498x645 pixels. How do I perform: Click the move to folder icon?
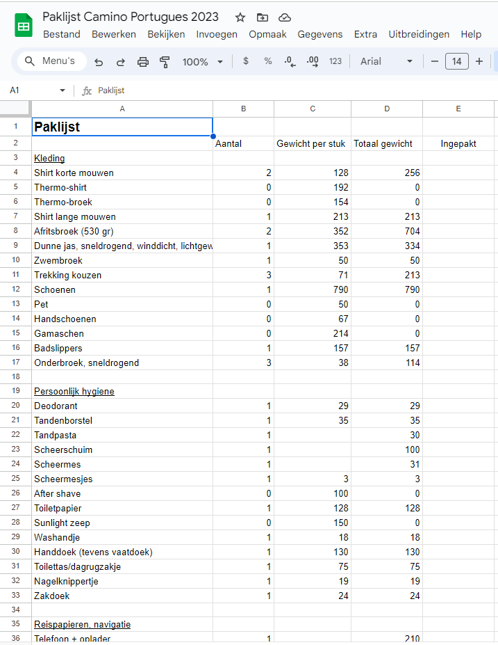263,17
